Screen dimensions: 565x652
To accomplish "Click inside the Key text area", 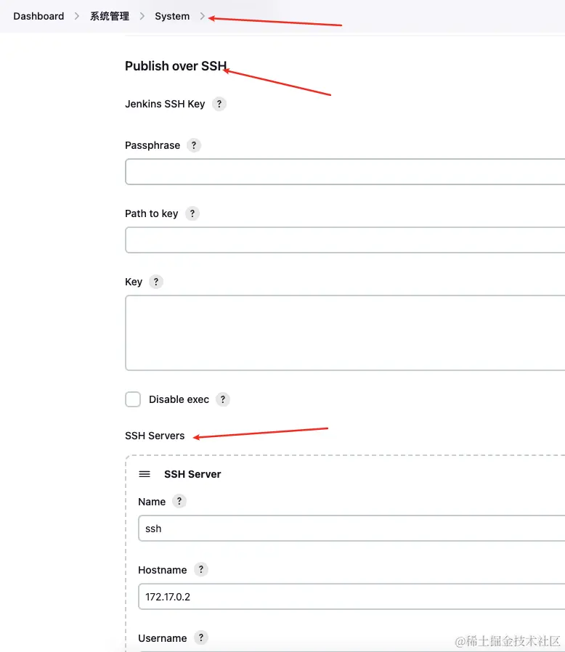I will coord(345,333).
